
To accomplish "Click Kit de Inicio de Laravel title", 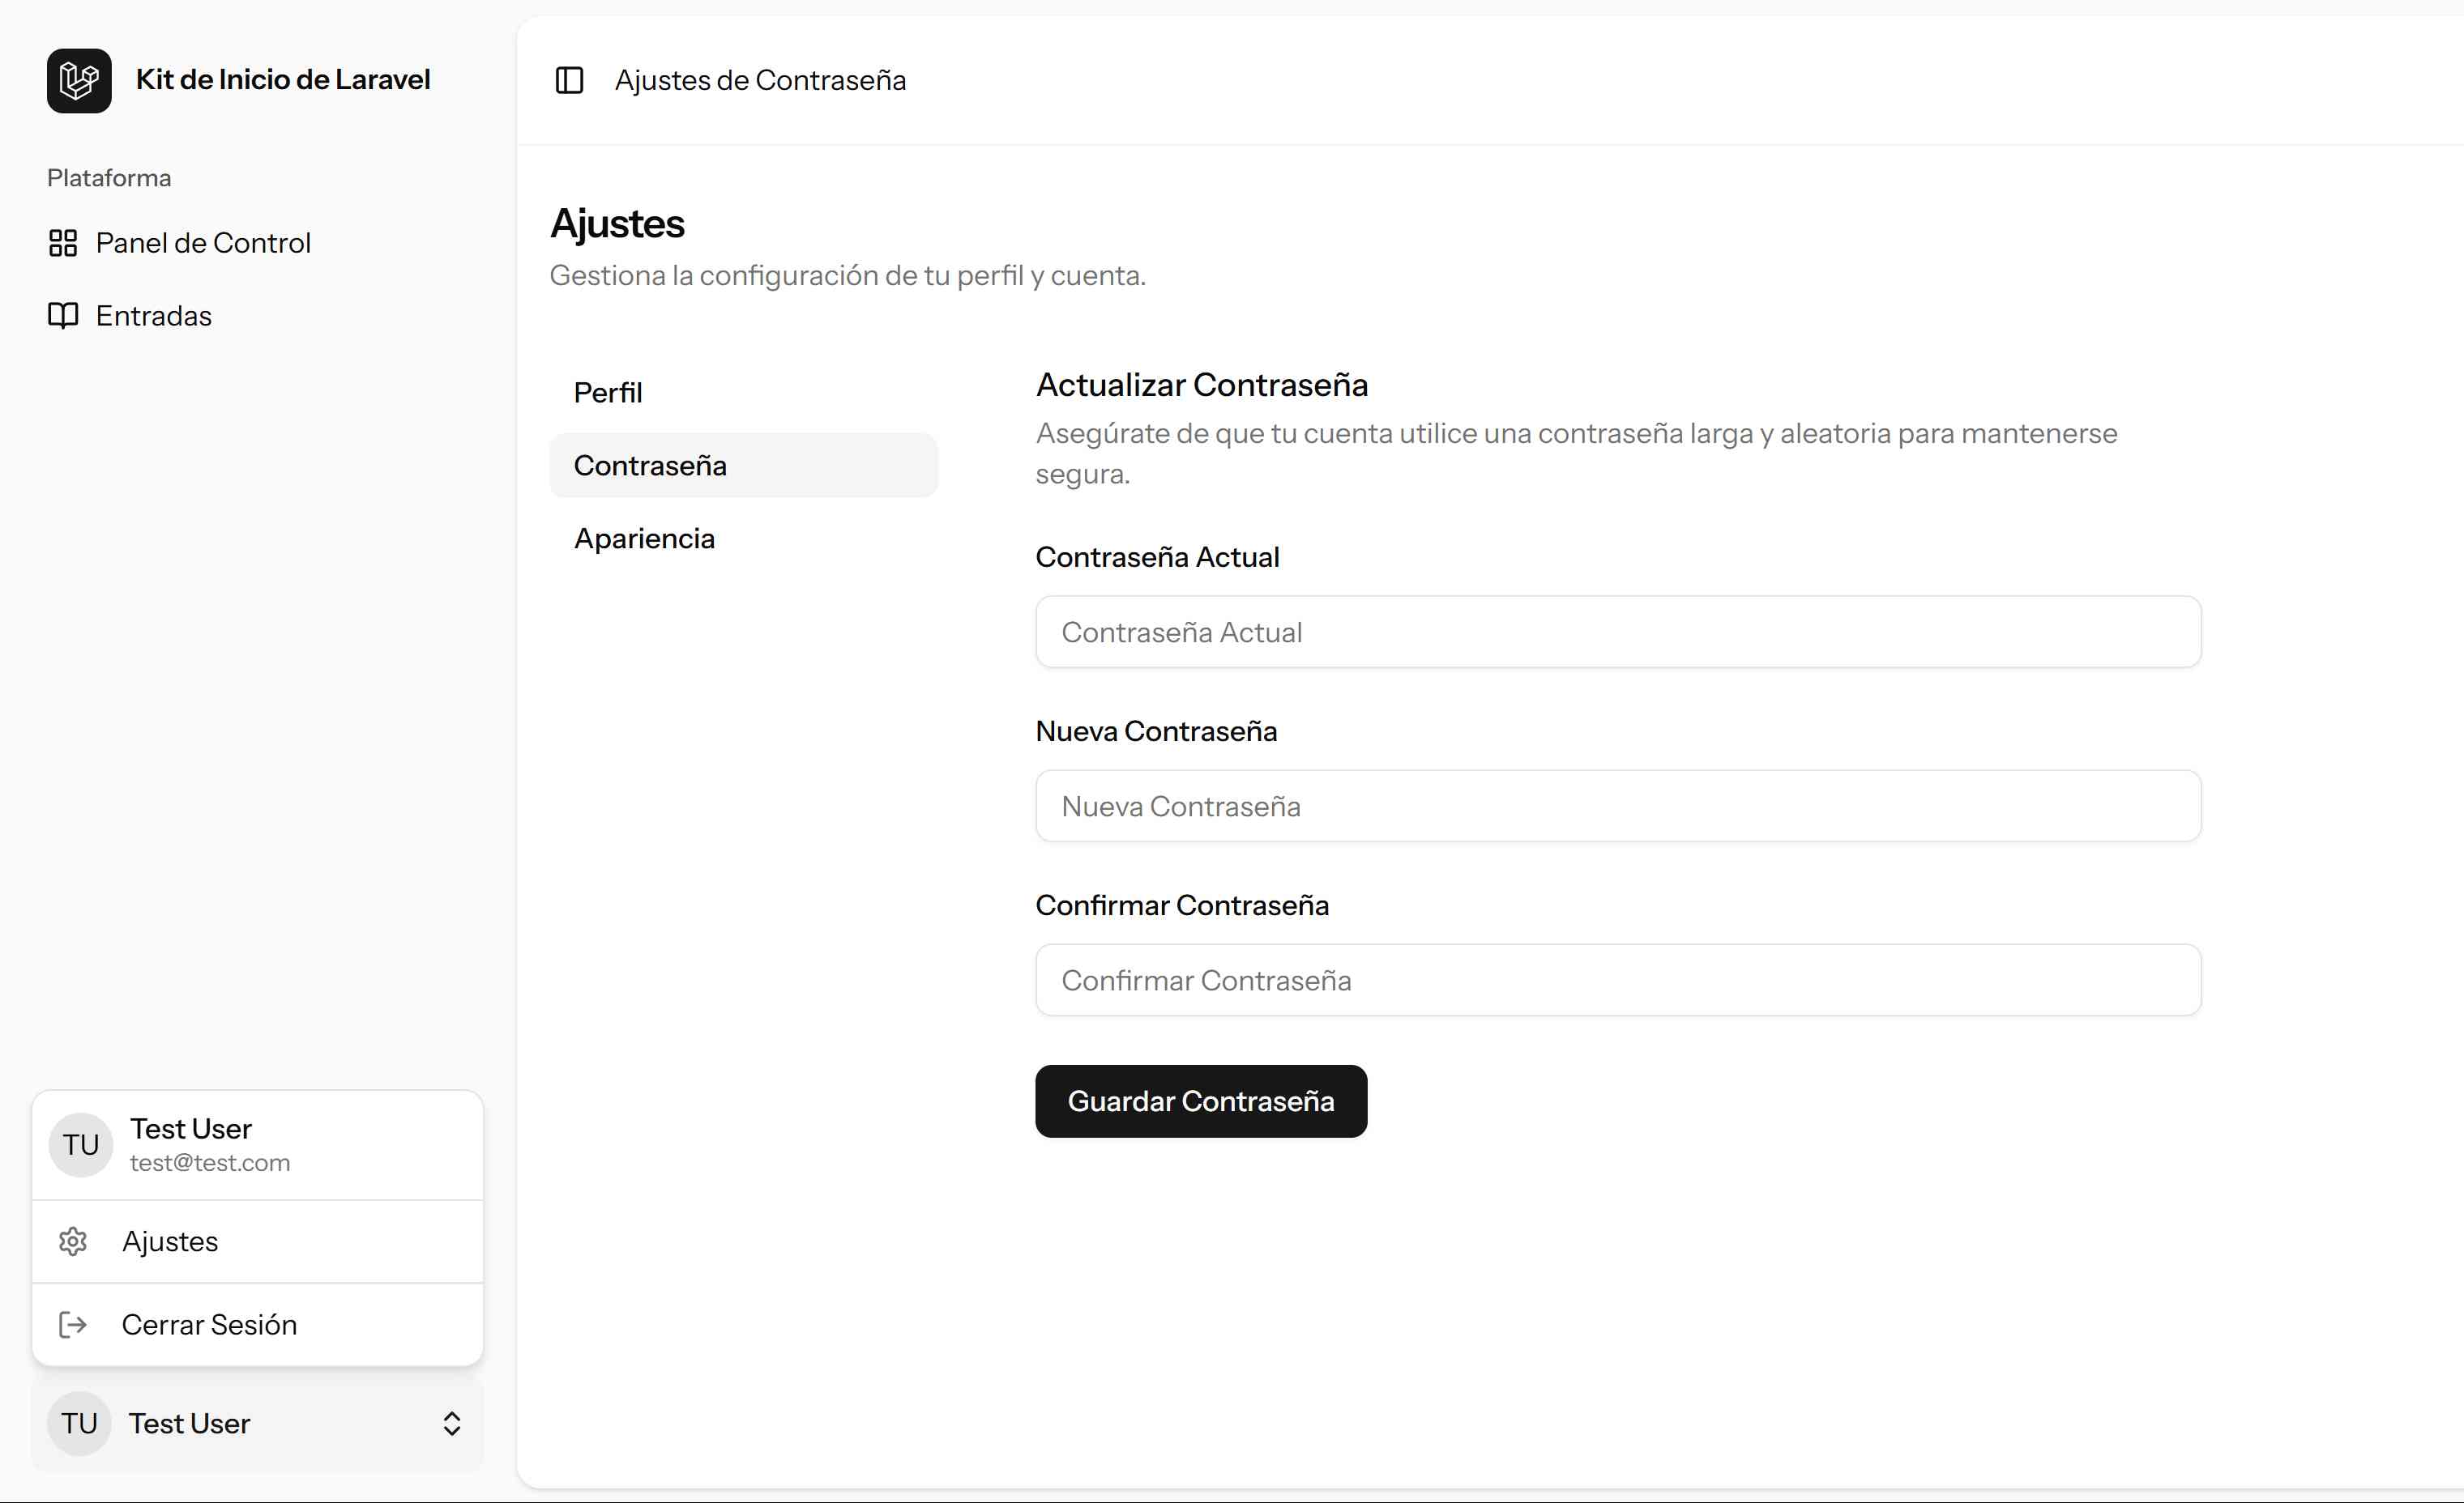I will click(283, 80).
